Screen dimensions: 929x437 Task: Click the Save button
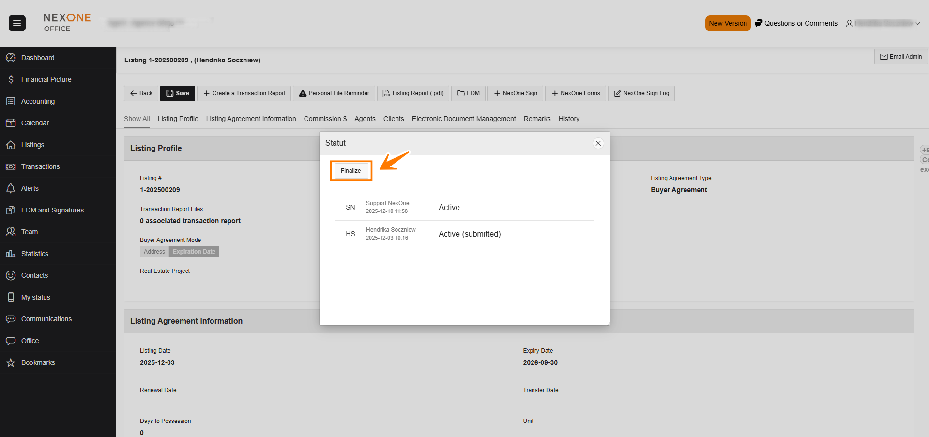pyautogui.click(x=178, y=93)
